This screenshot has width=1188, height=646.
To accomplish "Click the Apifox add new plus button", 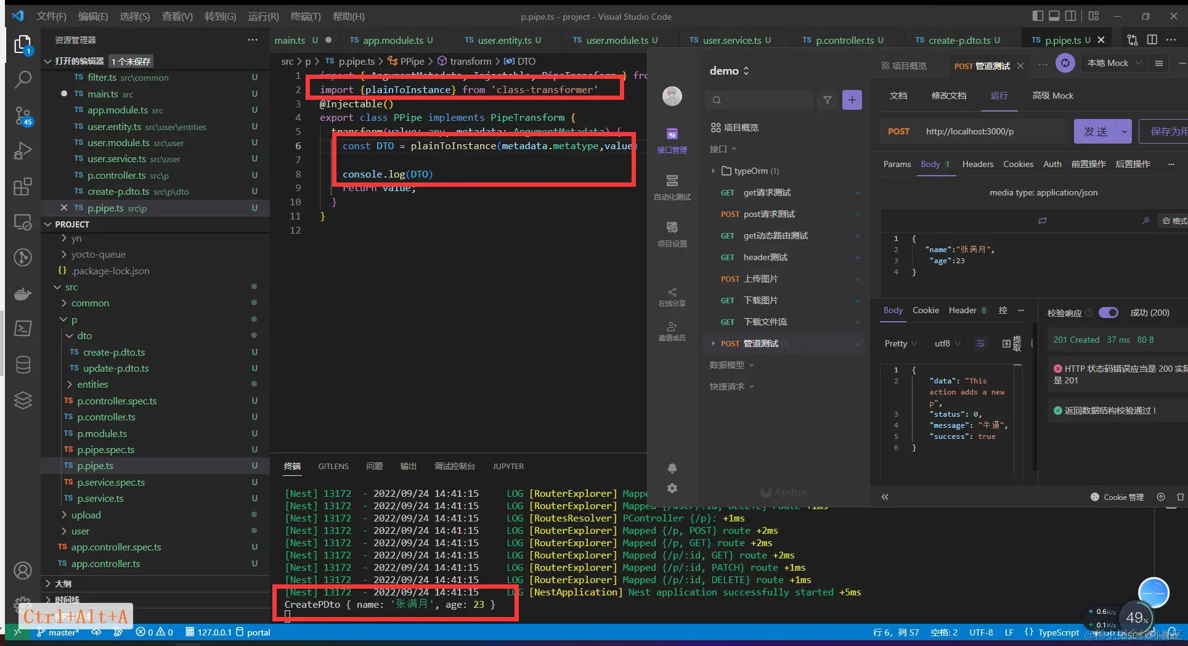I will 852,100.
